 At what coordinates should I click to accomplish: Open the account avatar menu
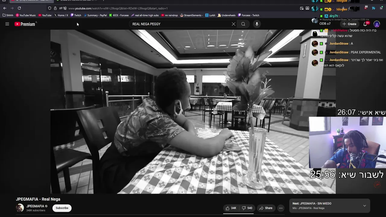(x=377, y=24)
